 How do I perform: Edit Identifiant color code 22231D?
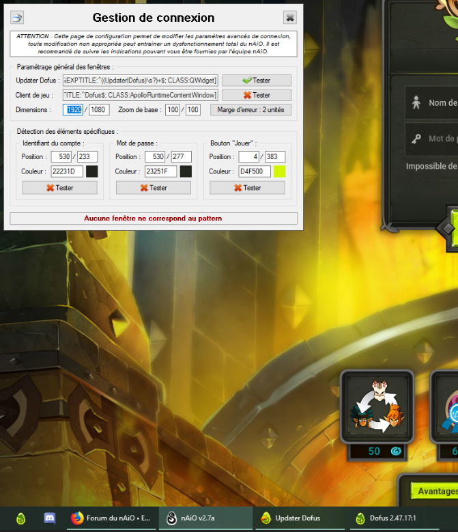(x=67, y=171)
